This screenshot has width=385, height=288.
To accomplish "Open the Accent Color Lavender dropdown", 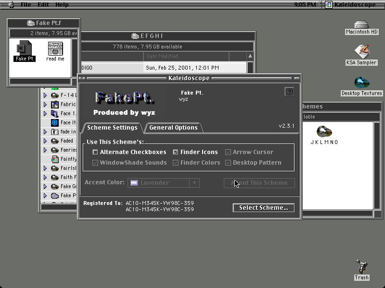I will coord(164,183).
